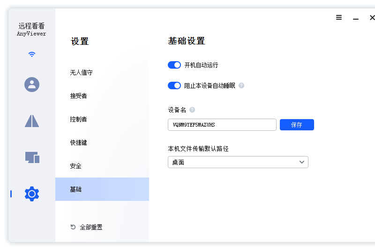This screenshot has width=375, height=249.
Task: Open the remote connection sail icon
Action: tap(32, 121)
